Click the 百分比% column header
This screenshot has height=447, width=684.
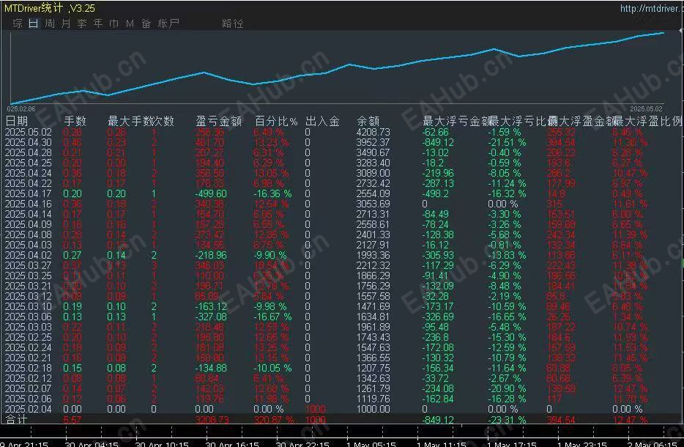[x=276, y=121]
